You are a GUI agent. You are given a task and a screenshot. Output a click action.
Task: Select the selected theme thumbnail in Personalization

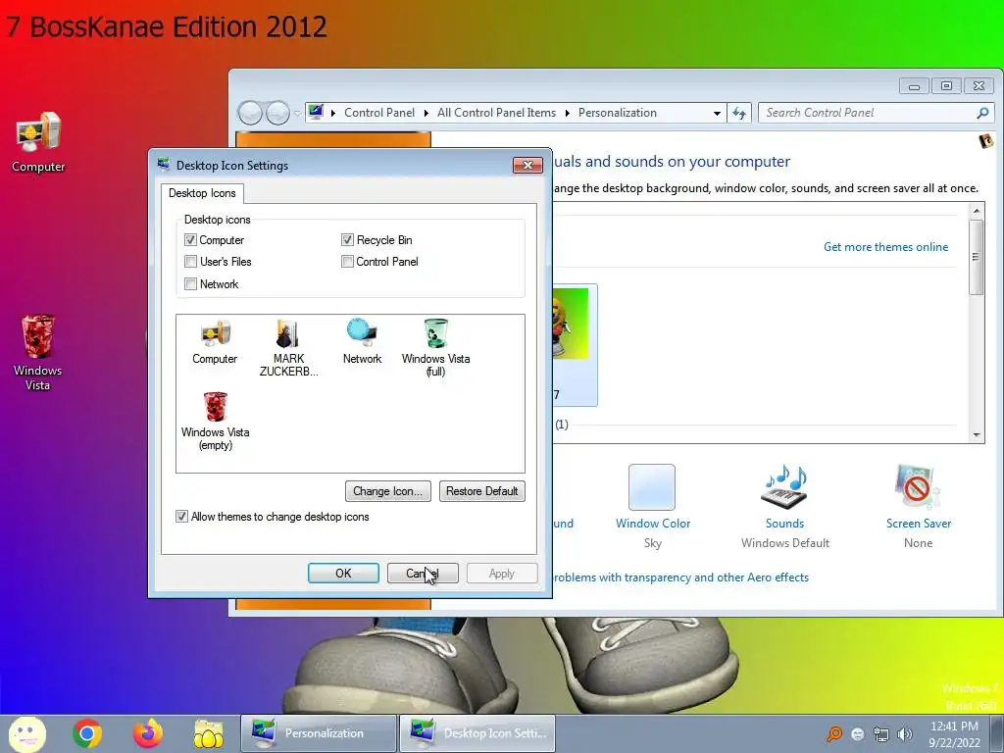pyautogui.click(x=575, y=344)
